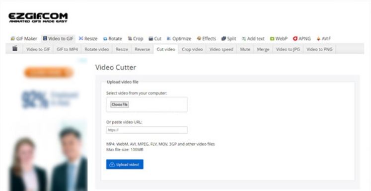Click the EZGIF.COM logo
Image resolution: width=371 pixels, height=191 pixels.
coord(38,17)
